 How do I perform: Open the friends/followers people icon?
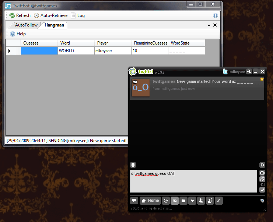pyautogui.click(x=201, y=201)
